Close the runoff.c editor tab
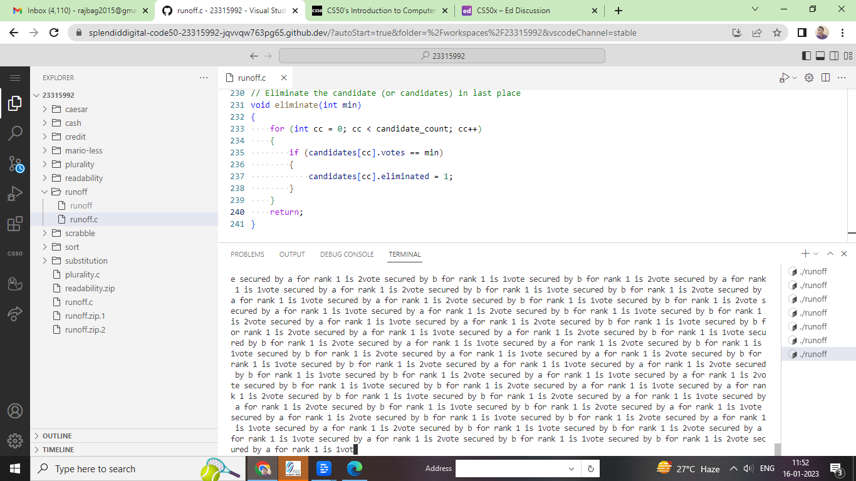856x481 pixels. pyautogui.click(x=284, y=78)
